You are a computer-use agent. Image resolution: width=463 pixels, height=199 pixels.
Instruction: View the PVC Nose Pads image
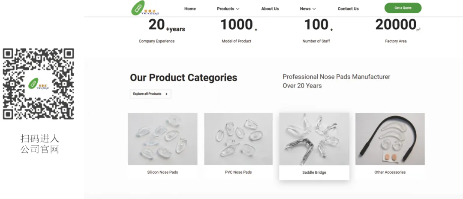[x=238, y=139]
